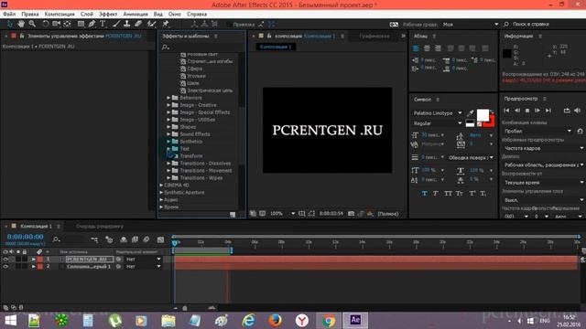Hide layer 2 visibility eye
Screen dimensions: 586x329
[x=5, y=266]
